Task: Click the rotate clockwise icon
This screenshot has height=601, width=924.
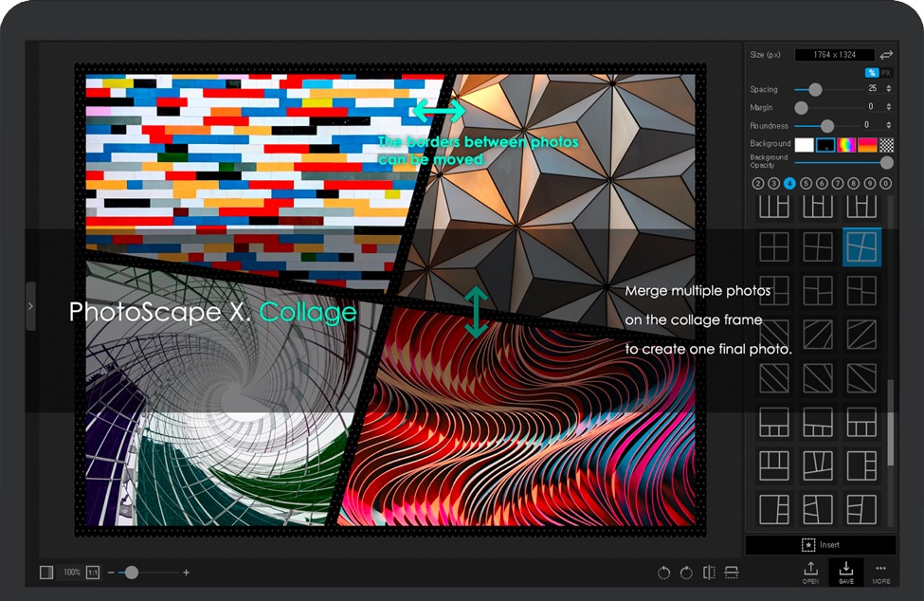Action: pyautogui.click(x=685, y=573)
